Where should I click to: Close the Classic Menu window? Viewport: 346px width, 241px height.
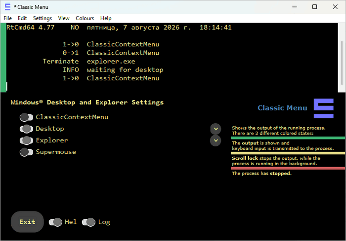(335, 7)
